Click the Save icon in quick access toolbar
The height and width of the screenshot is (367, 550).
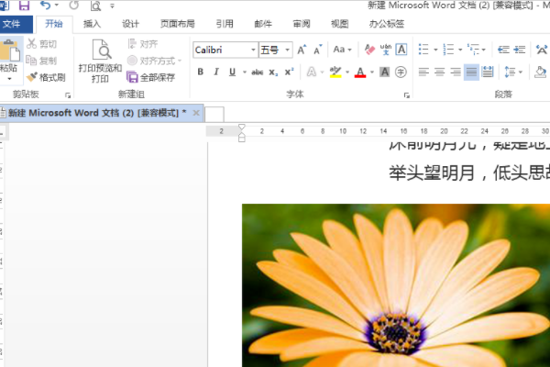click(x=24, y=6)
